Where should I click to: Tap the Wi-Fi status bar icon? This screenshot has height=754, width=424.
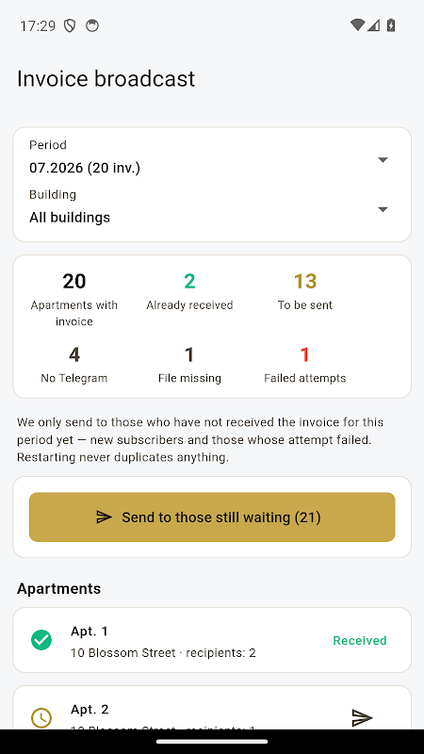357,25
